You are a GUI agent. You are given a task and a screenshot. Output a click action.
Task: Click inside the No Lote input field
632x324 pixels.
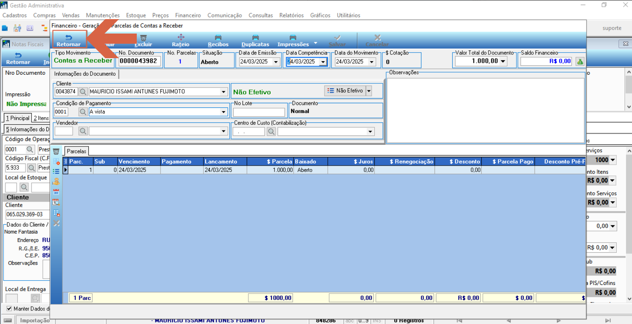point(259,112)
